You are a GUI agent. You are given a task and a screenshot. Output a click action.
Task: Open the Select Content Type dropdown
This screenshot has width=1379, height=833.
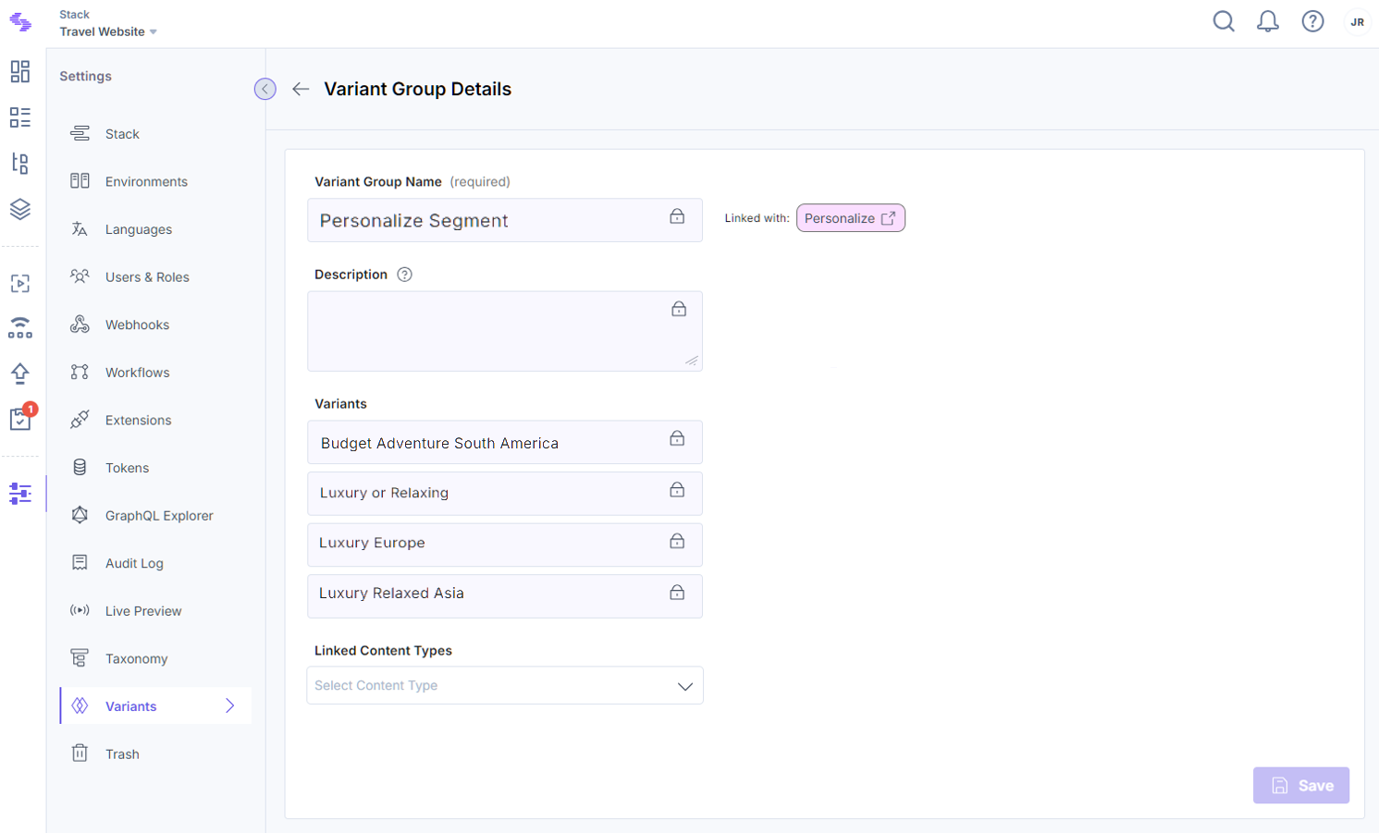point(505,686)
